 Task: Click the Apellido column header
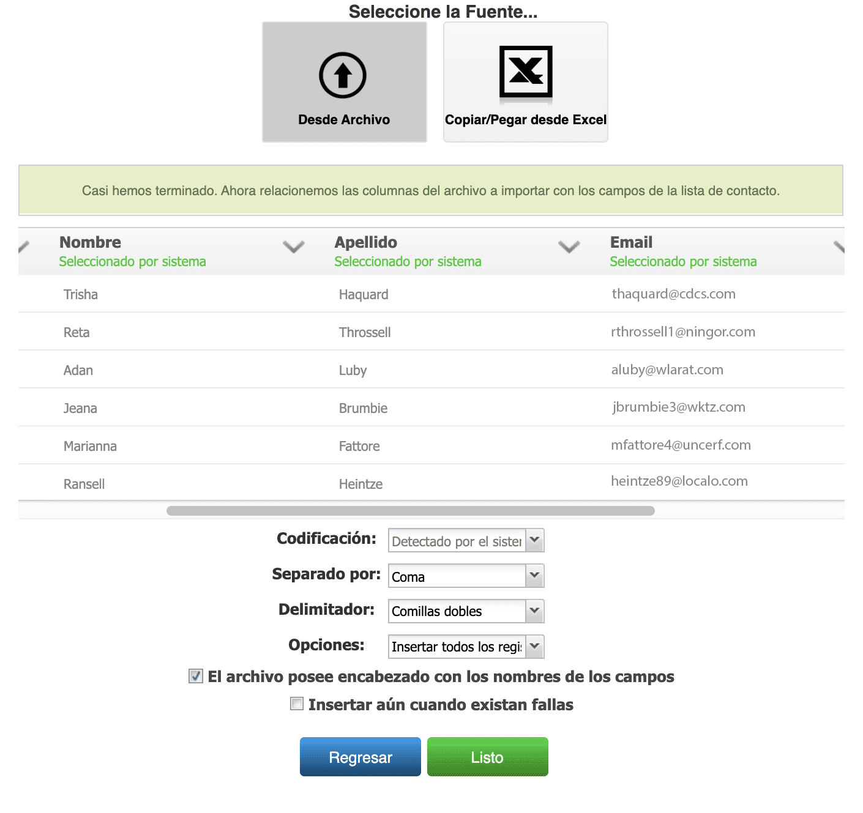pos(366,242)
